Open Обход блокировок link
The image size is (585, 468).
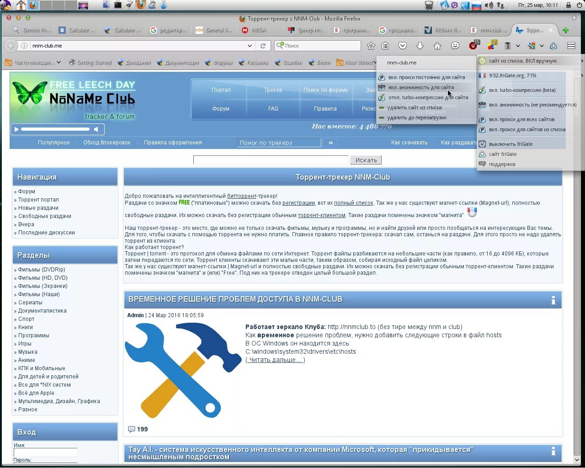pyautogui.click(x=107, y=143)
